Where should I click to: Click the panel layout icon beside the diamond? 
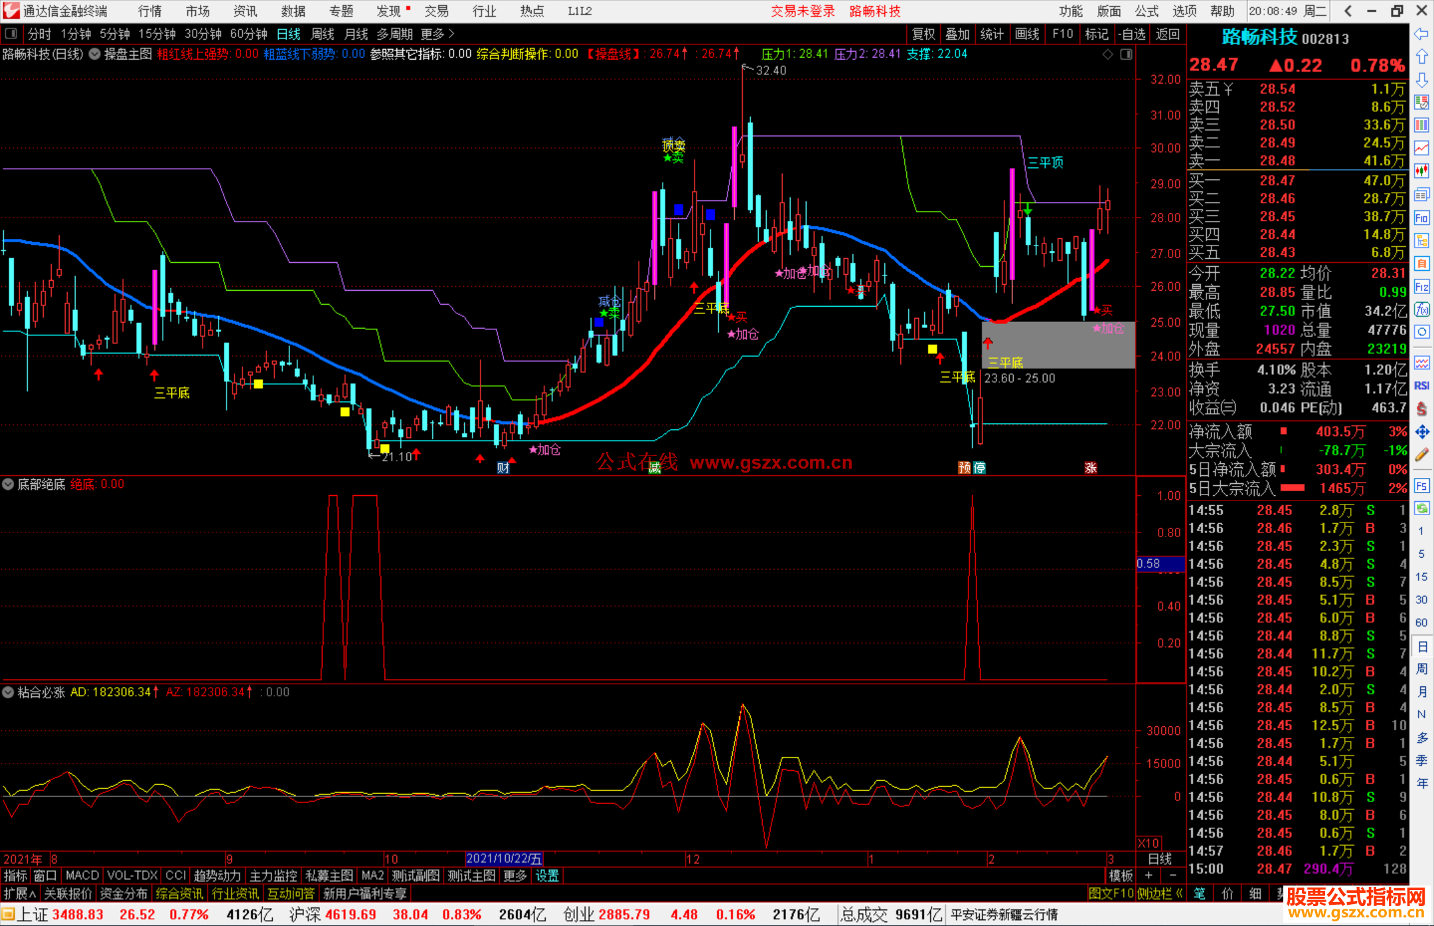(x=1126, y=54)
